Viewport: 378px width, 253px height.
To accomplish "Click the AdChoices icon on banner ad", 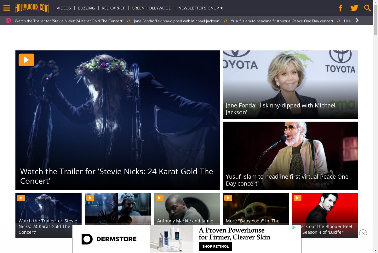I will 294,227.
